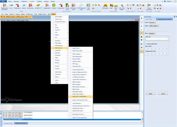Toggle REFC DOFs checkbox 1
This screenshot has width=177, height=127.
[146, 49]
